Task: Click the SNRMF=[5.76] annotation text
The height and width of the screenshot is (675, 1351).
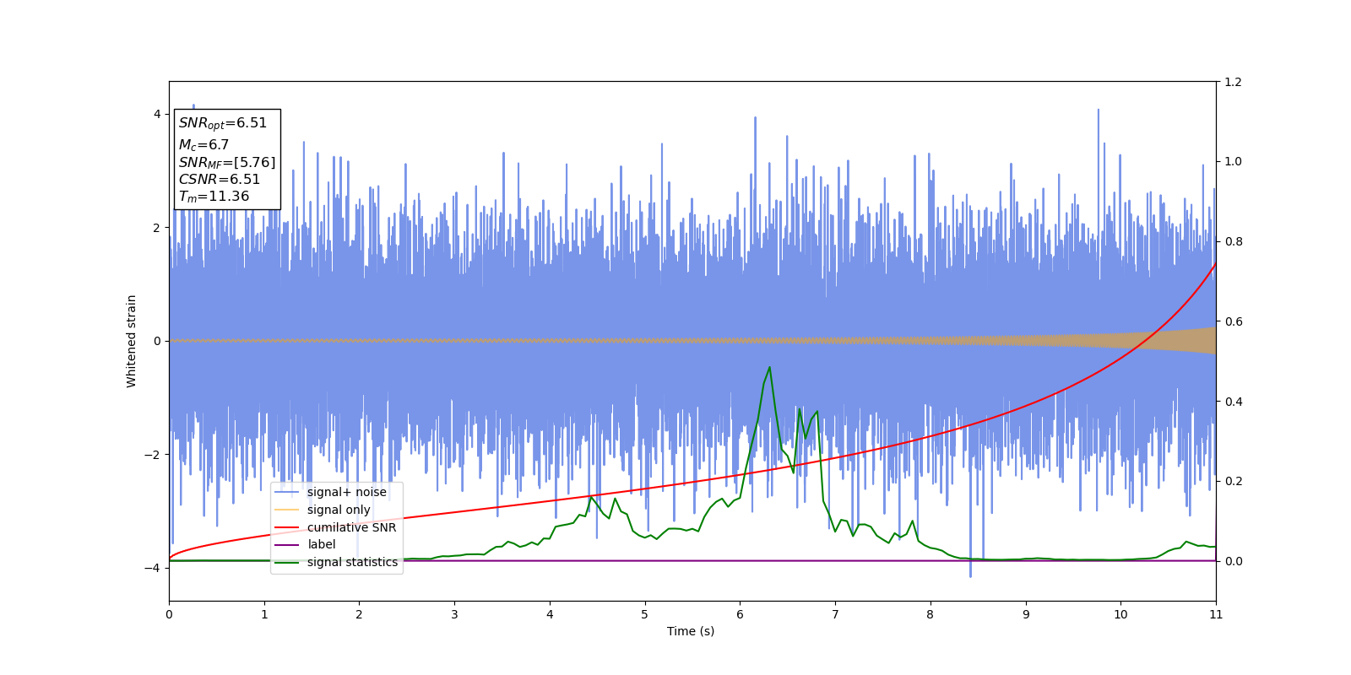Action: pyautogui.click(x=227, y=163)
